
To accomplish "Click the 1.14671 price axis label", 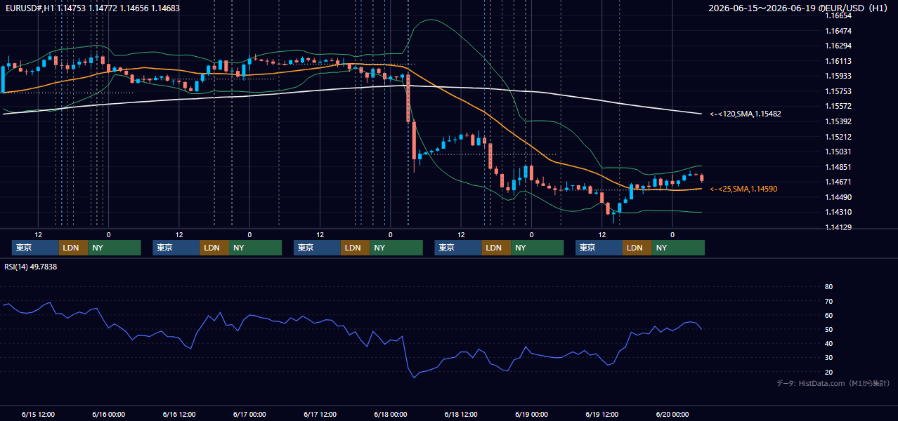I will [x=838, y=182].
